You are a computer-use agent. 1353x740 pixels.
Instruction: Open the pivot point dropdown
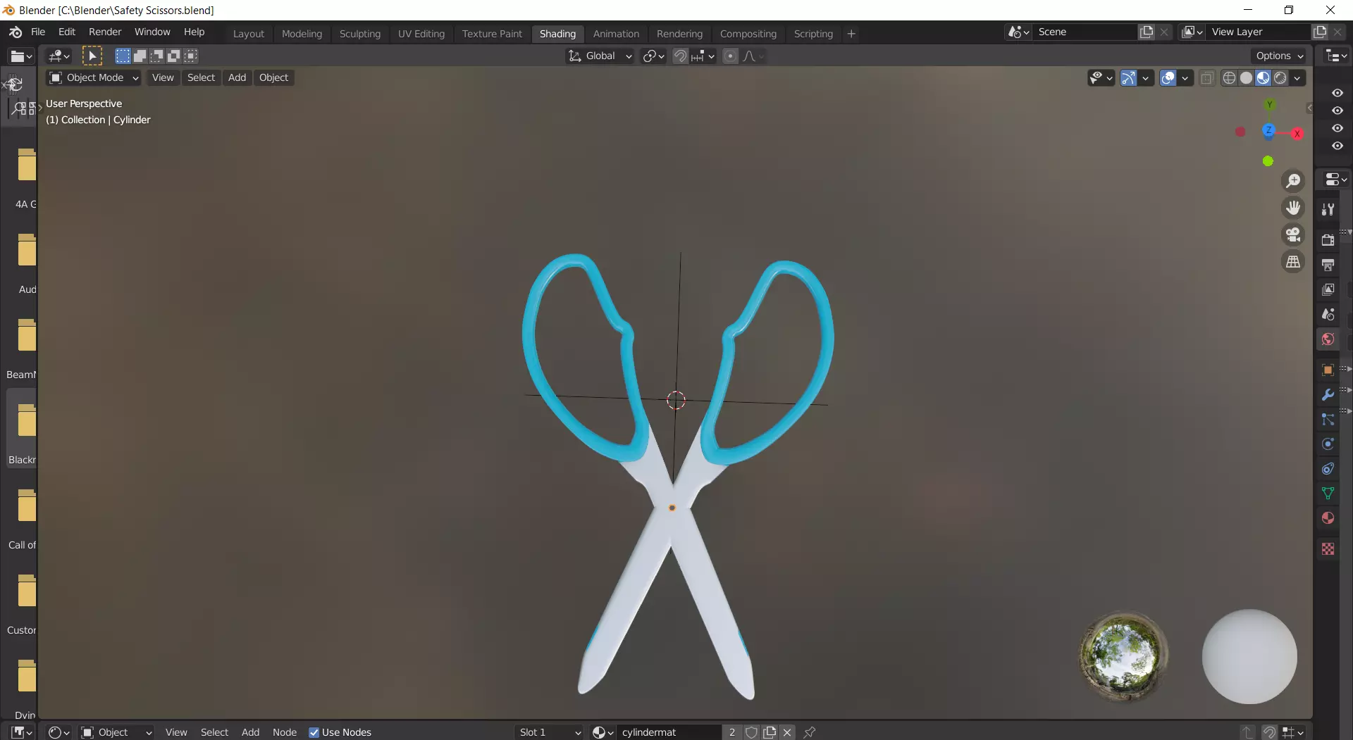coord(653,56)
